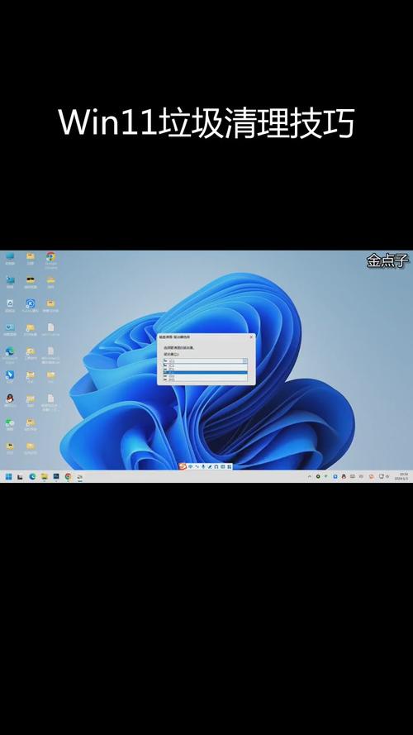Open the drive selection dropdown arrow
Screen dimensions: 413x735
244,361
